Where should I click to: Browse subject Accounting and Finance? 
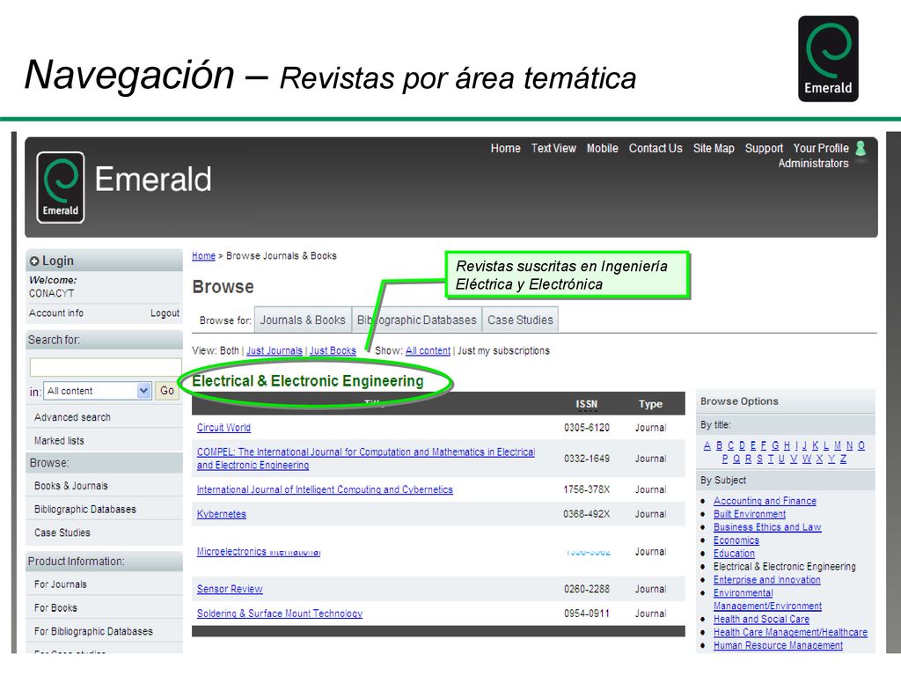[765, 501]
